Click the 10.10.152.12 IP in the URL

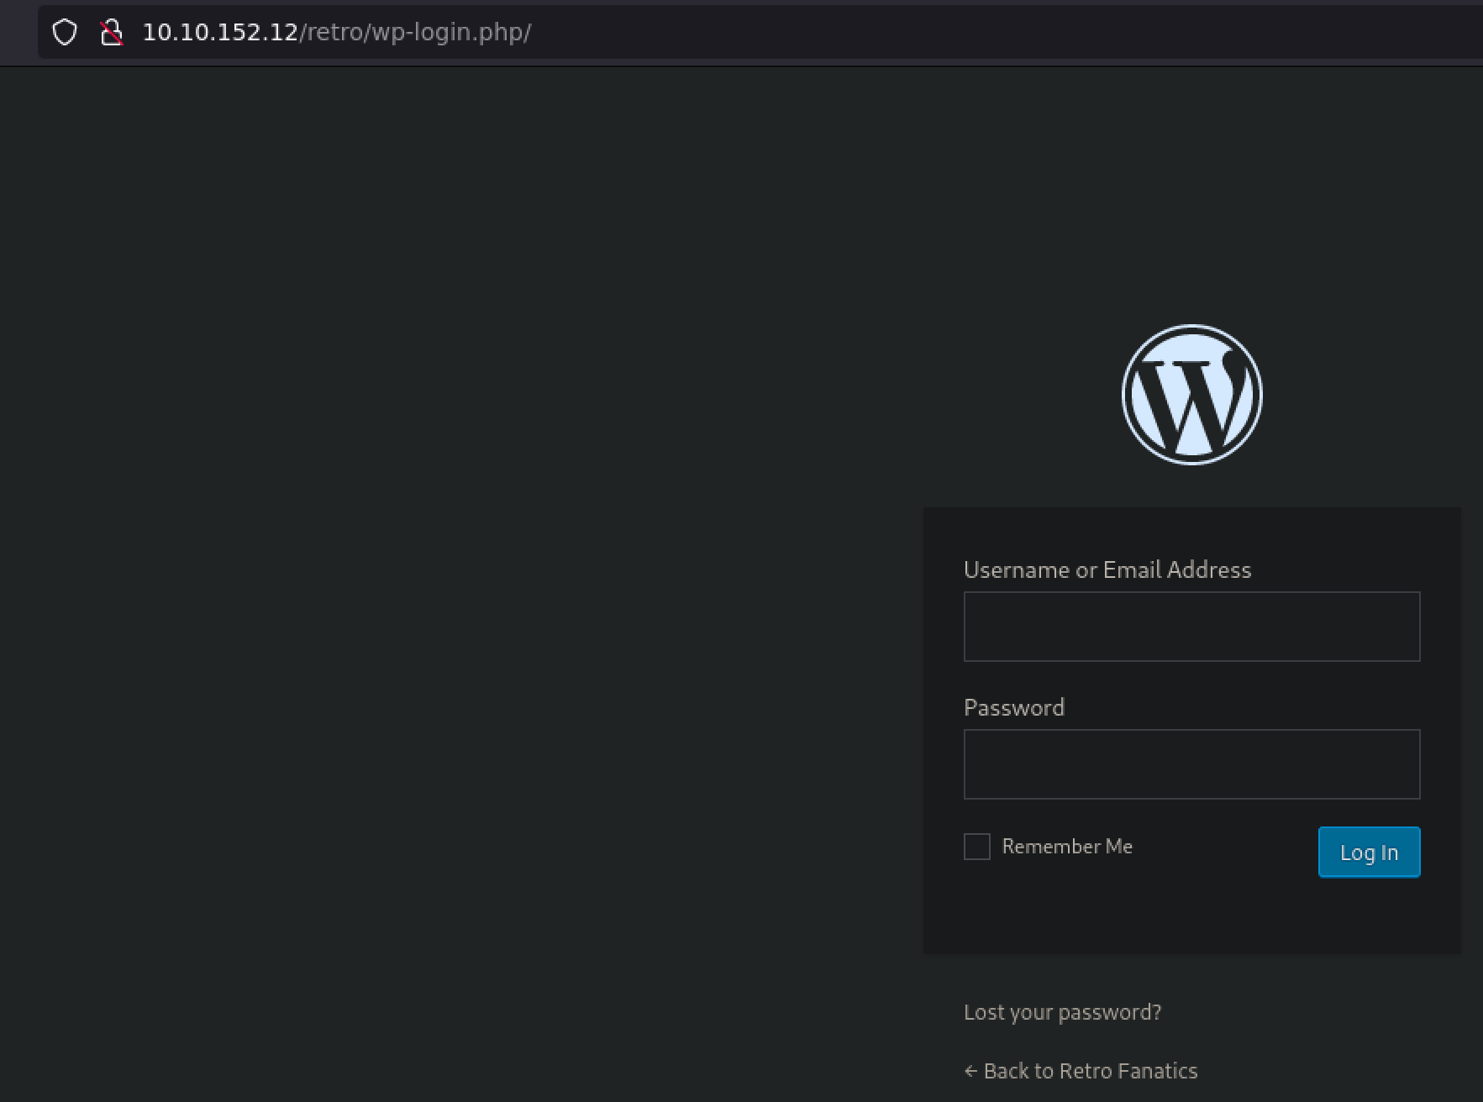coord(220,33)
